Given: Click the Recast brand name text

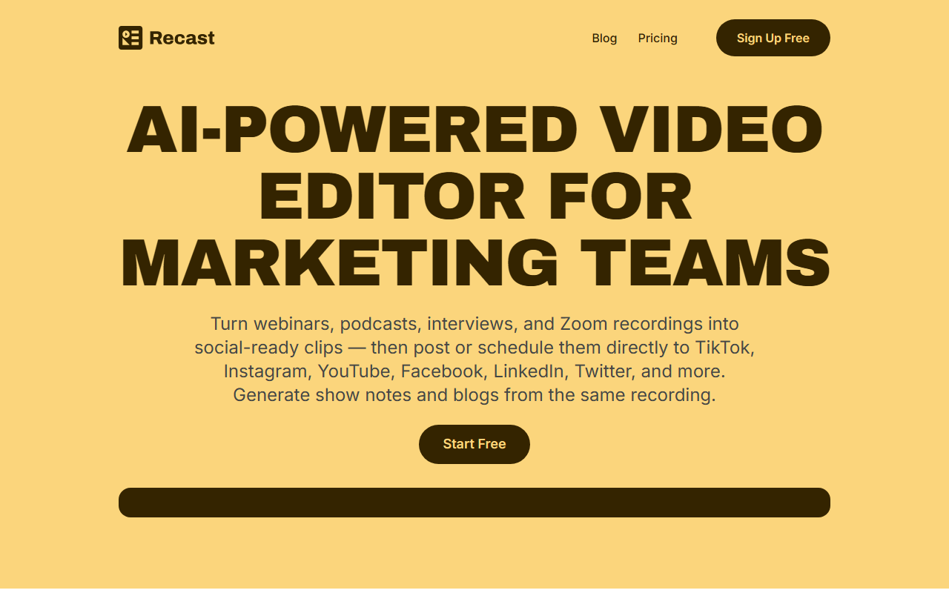Looking at the screenshot, I should (x=182, y=38).
